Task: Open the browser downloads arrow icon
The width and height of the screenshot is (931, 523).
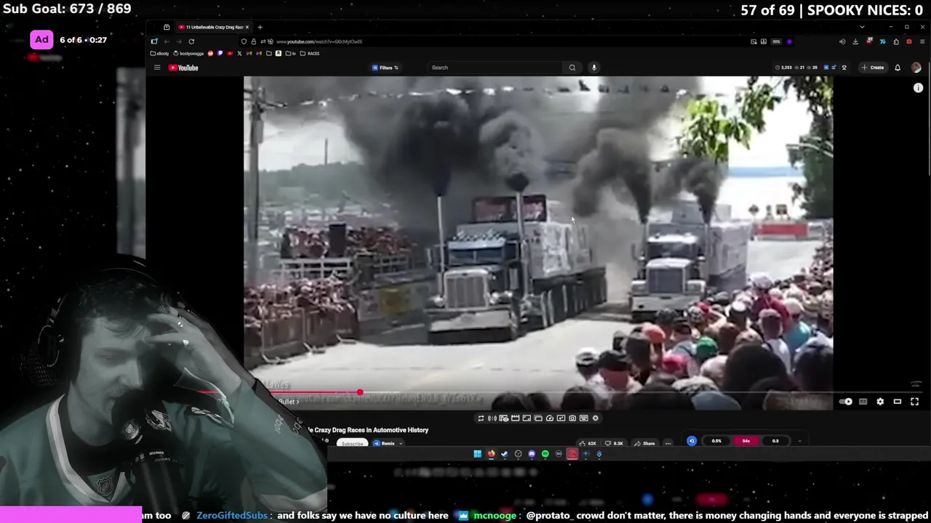Action: coord(855,41)
